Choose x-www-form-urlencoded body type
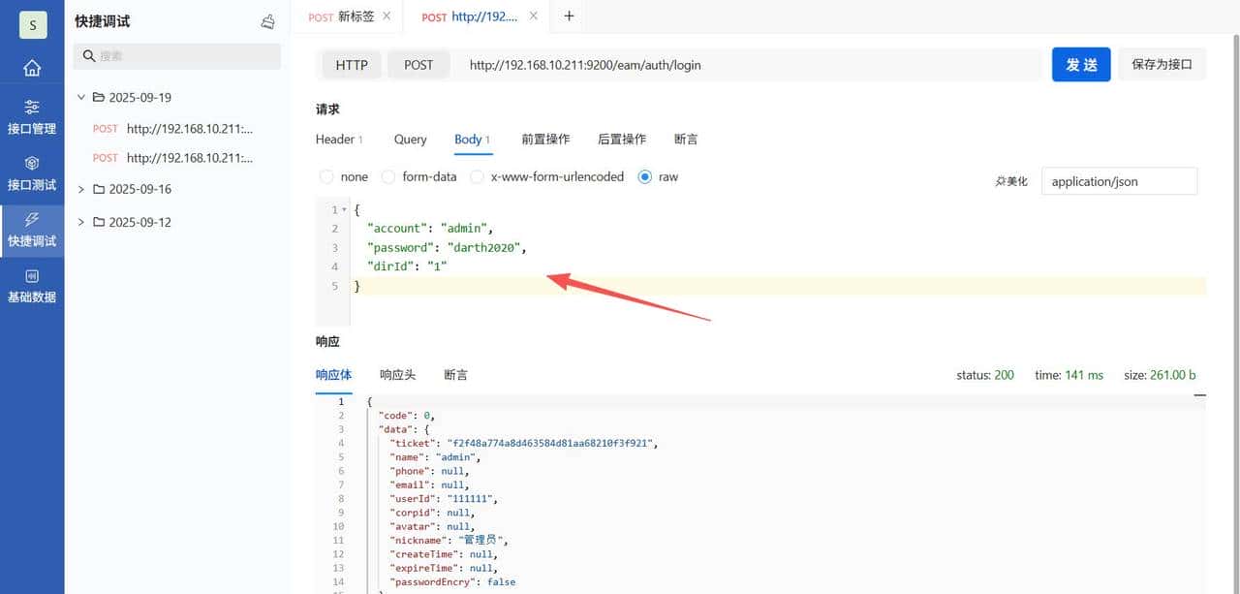The width and height of the screenshot is (1240, 594). (477, 177)
